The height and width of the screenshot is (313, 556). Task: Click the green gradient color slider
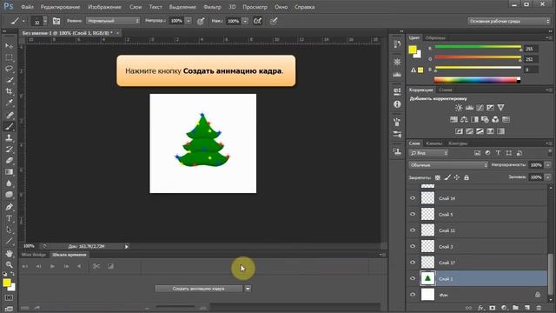click(x=478, y=47)
